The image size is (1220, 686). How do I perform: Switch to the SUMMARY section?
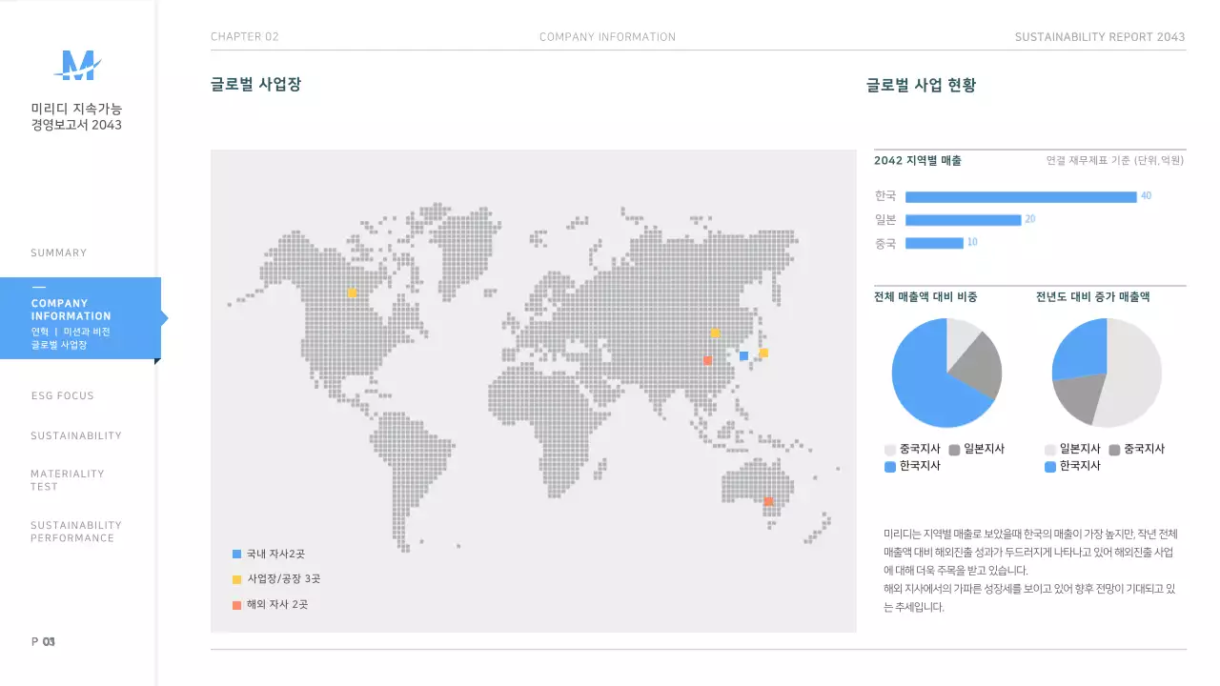[58, 252]
